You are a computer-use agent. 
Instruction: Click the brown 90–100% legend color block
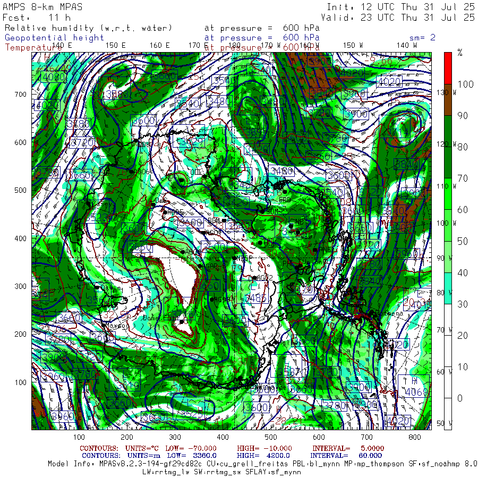pos(448,100)
